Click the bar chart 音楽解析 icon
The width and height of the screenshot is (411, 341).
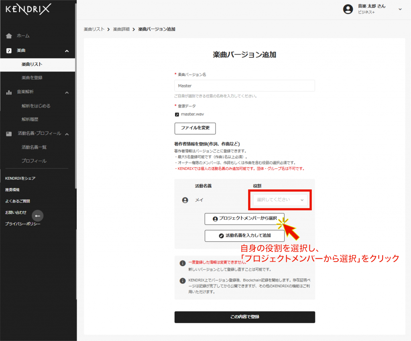9,92
